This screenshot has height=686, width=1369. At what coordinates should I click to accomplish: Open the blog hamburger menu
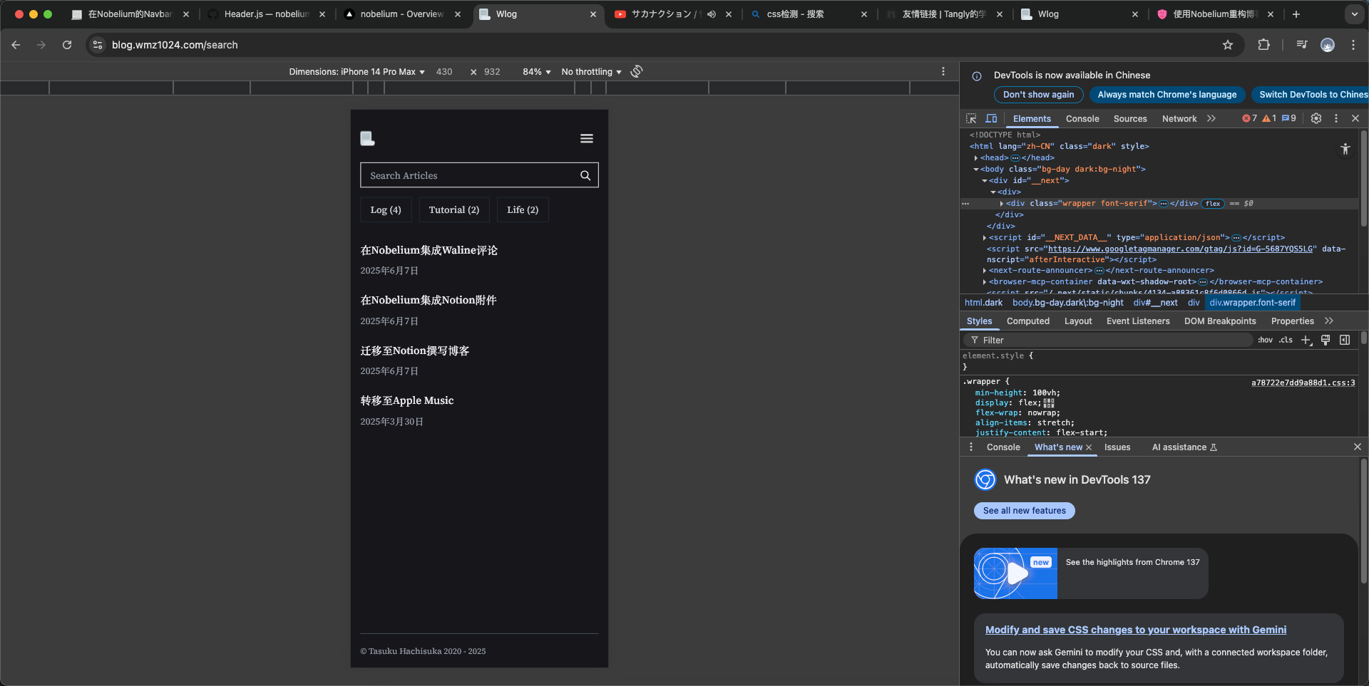tap(586, 138)
